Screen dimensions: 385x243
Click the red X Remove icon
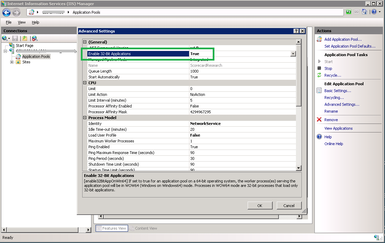[x=319, y=119]
